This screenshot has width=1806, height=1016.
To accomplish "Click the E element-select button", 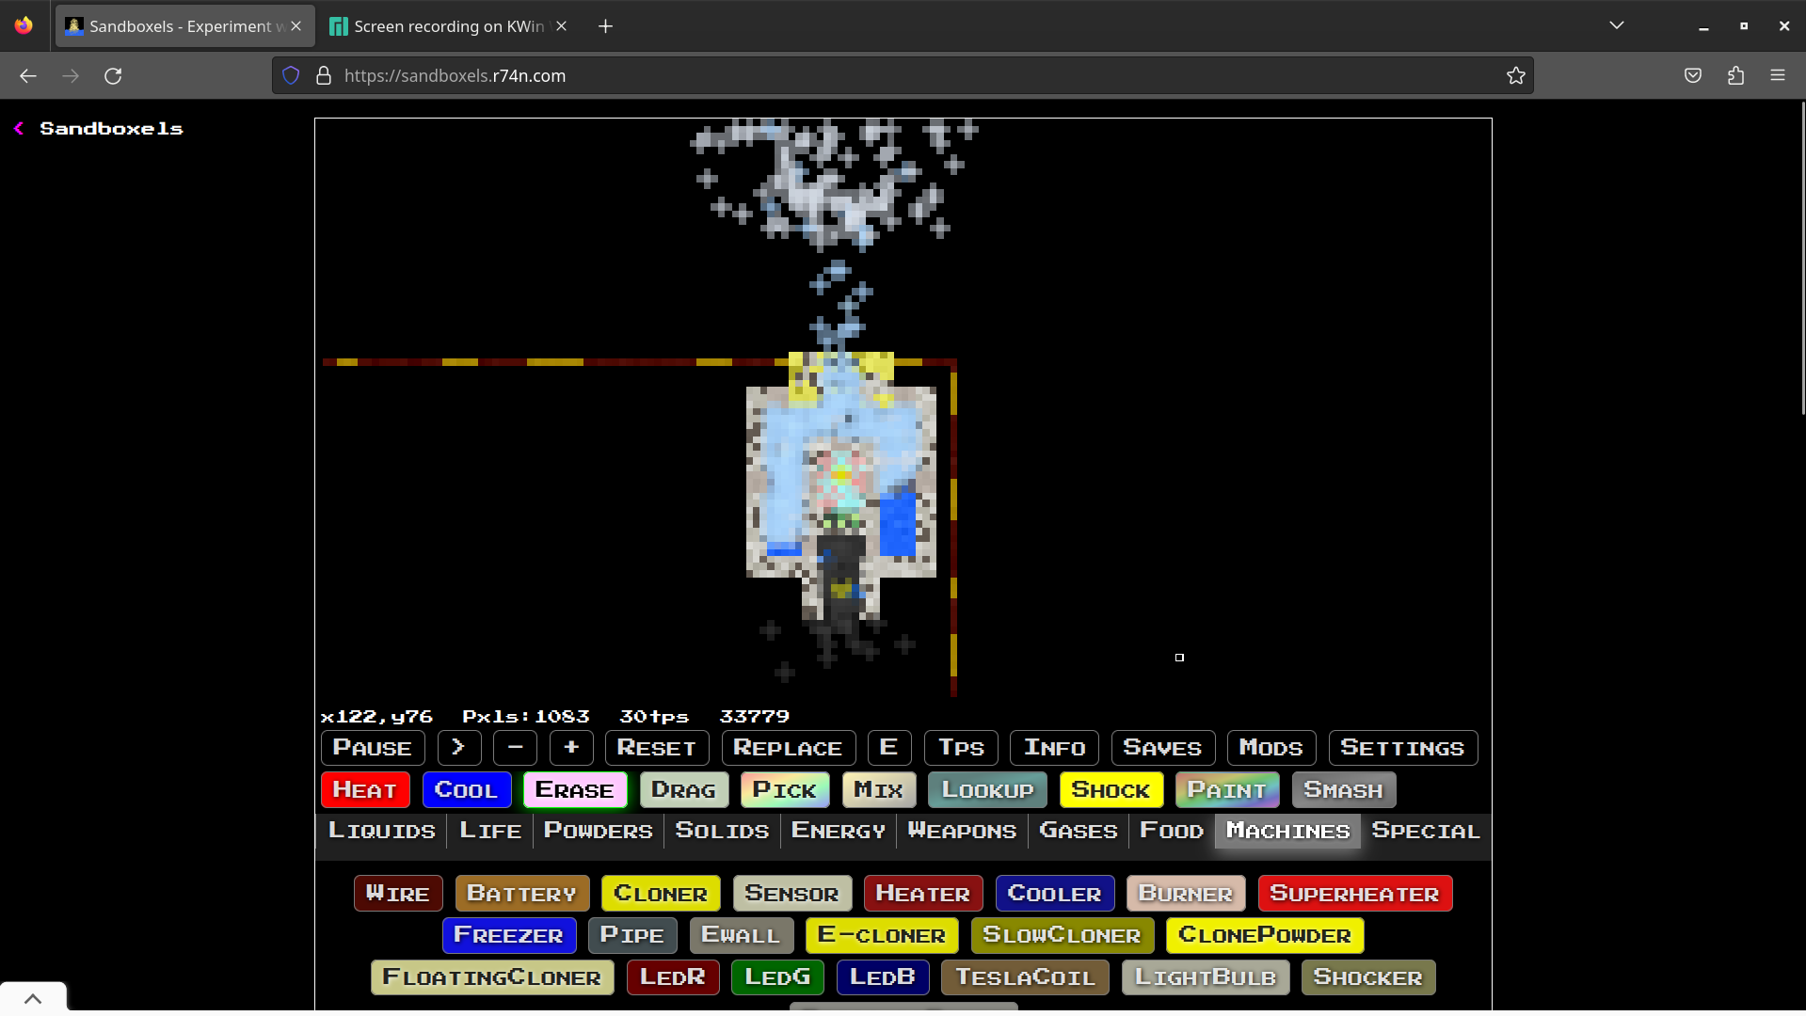I will (889, 748).
